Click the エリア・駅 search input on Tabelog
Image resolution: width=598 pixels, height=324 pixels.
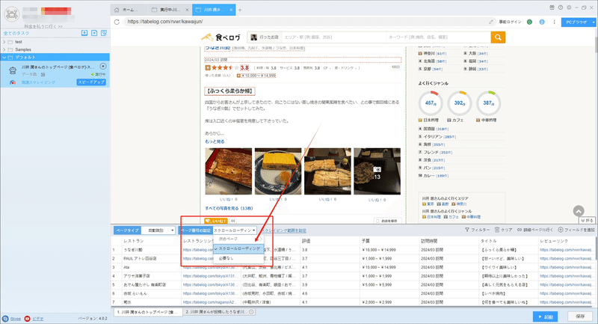(333, 37)
